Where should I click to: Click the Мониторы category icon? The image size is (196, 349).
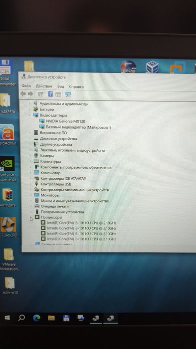pyautogui.click(x=37, y=195)
